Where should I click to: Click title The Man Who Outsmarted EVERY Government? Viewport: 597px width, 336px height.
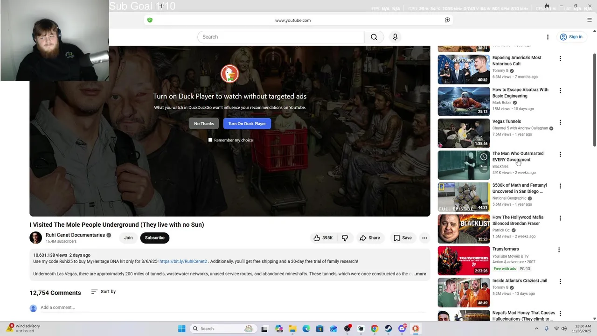[x=518, y=156]
